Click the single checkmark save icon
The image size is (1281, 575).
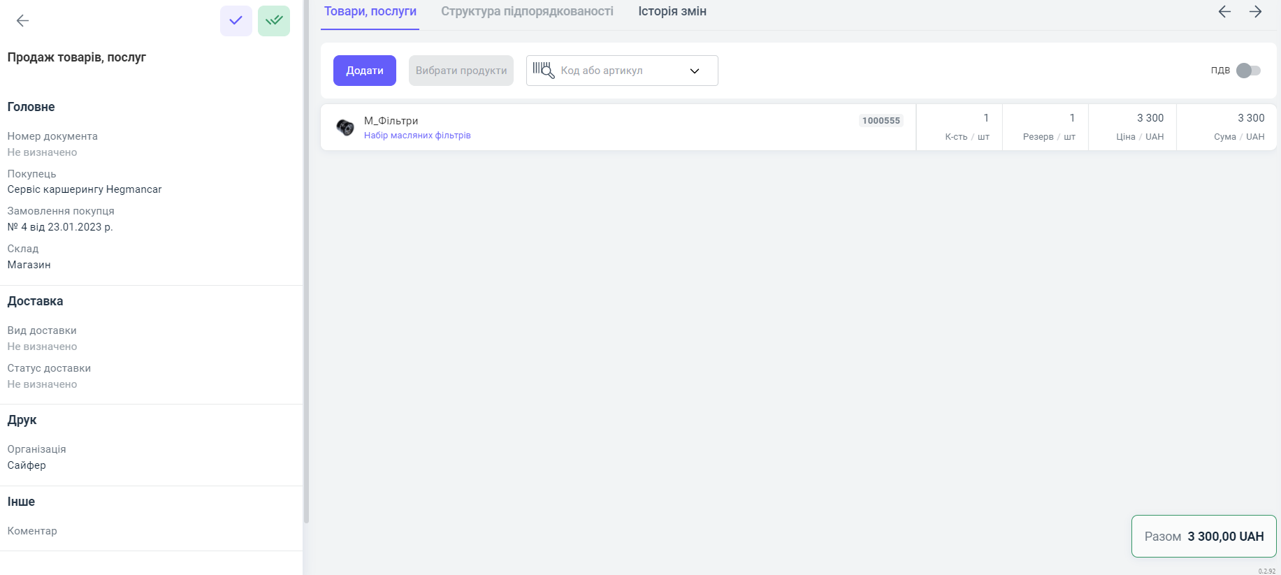click(236, 21)
